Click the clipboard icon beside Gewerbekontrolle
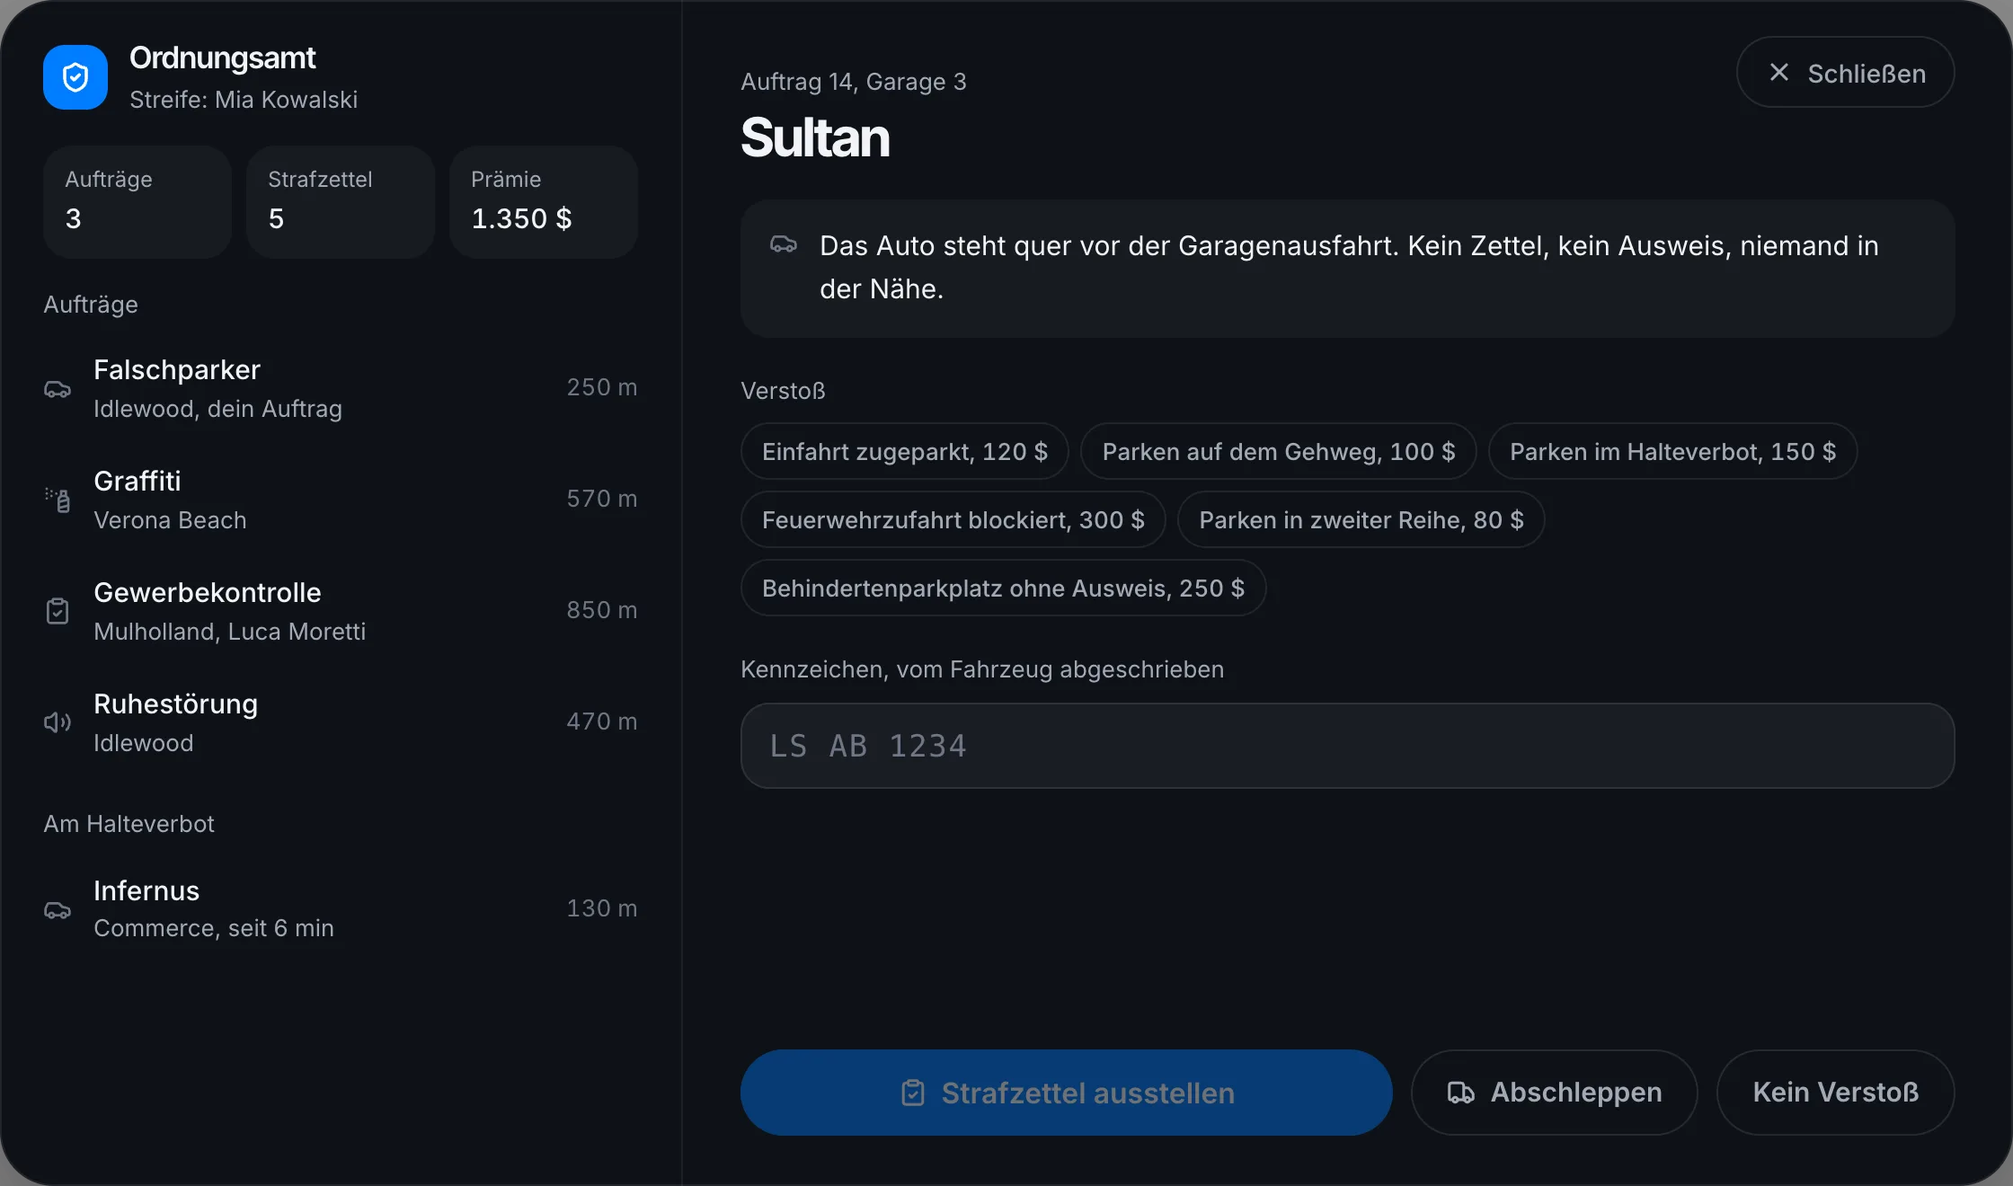Image resolution: width=2013 pixels, height=1186 pixels. tap(58, 611)
